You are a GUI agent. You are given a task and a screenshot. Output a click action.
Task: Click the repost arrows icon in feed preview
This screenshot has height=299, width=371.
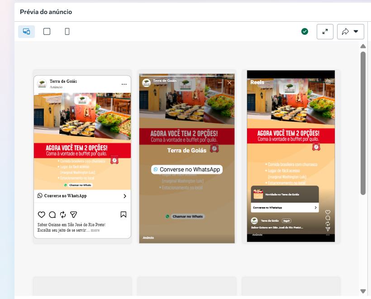point(63,214)
